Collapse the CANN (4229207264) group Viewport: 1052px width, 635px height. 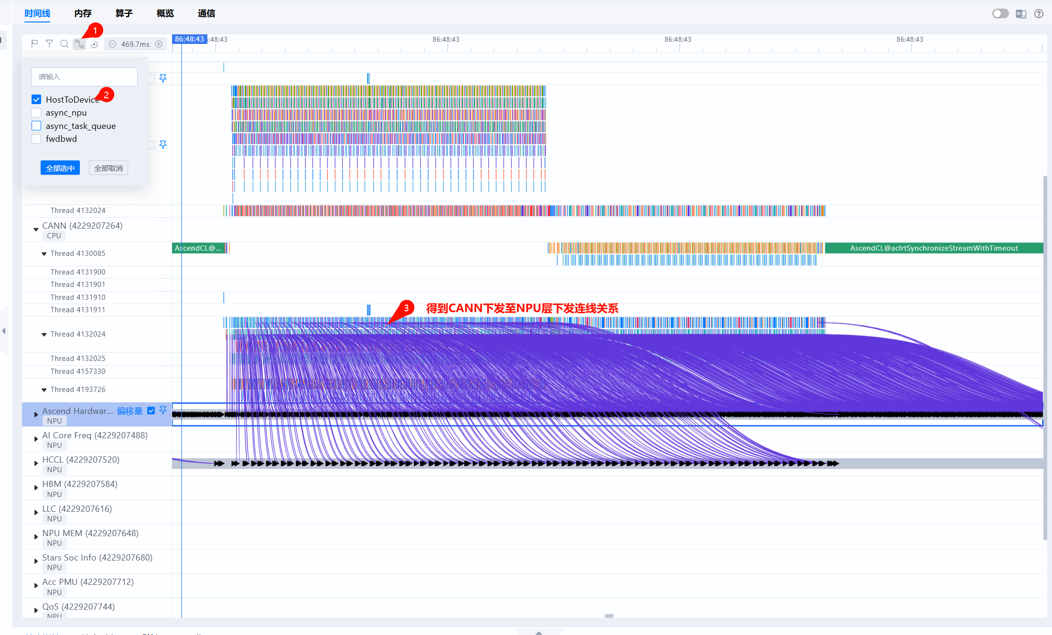tap(36, 229)
